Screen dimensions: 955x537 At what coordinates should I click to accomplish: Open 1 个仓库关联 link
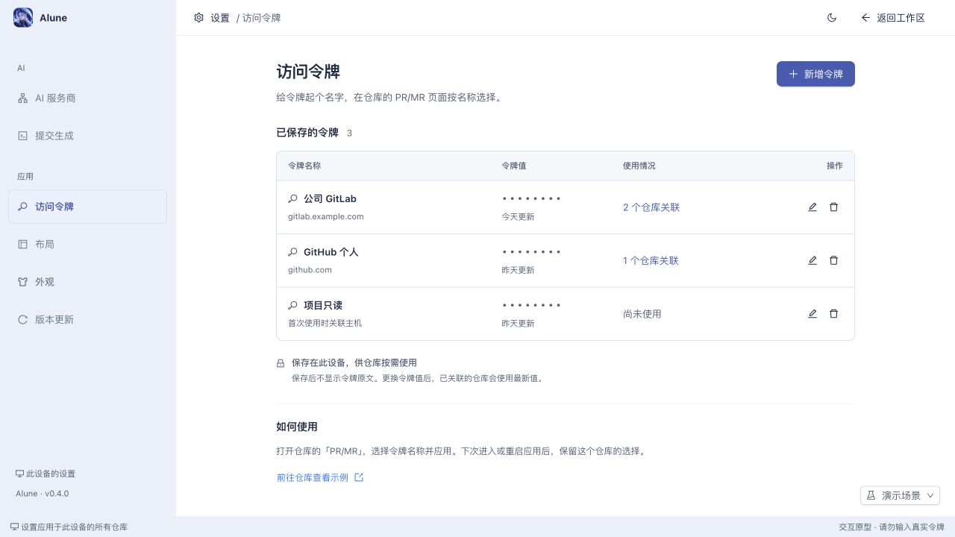(651, 260)
